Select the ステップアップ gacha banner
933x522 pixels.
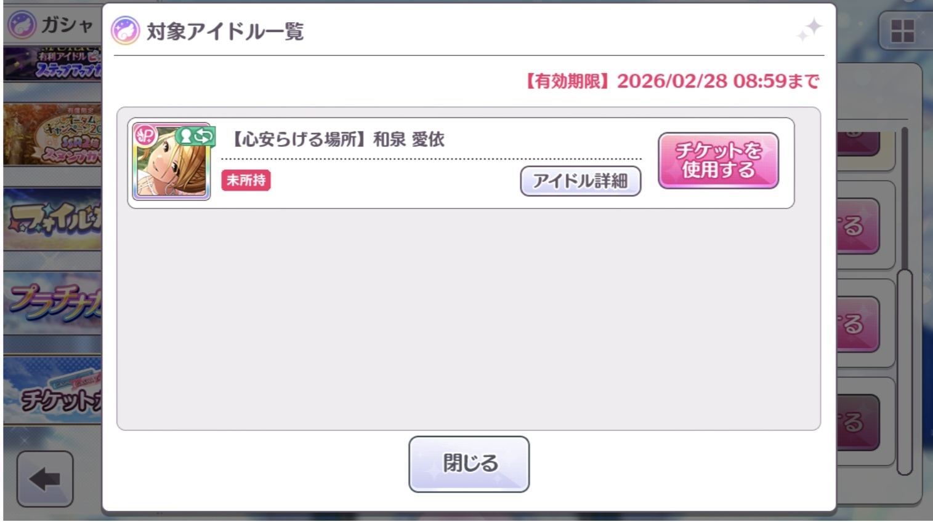pyautogui.click(x=52, y=64)
